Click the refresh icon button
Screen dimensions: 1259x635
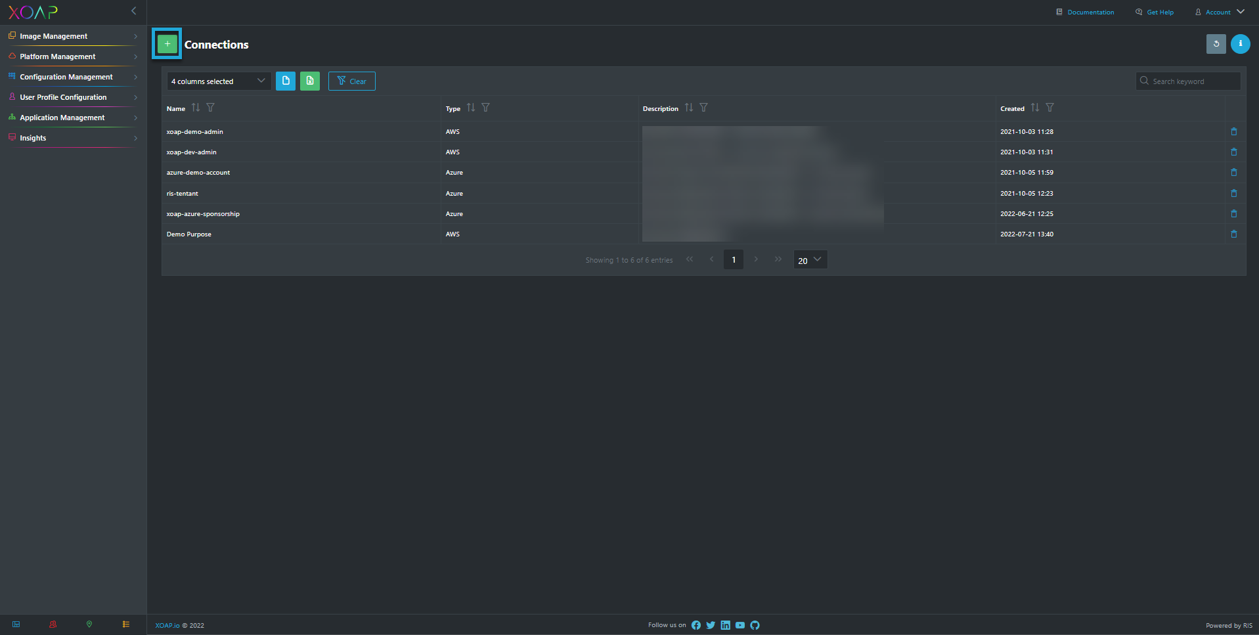pos(1216,44)
